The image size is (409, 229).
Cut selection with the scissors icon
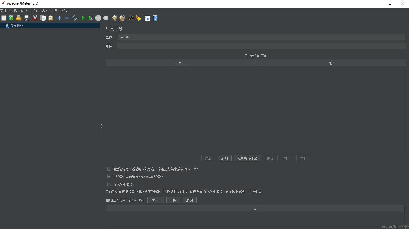point(35,18)
